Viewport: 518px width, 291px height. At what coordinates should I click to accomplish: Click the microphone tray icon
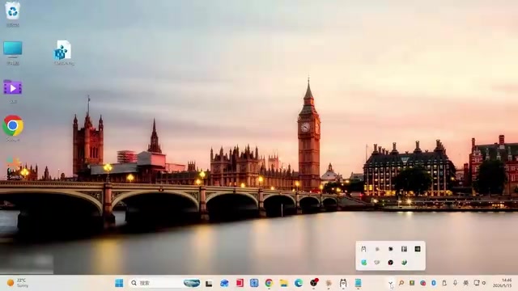click(455, 283)
